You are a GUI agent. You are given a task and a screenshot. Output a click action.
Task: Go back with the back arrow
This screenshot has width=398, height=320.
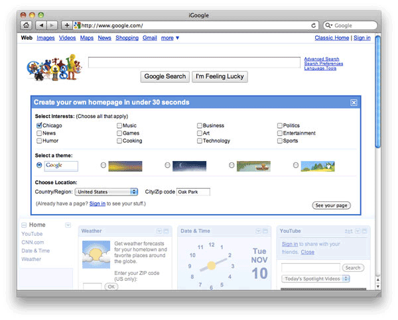pyautogui.click(x=41, y=25)
